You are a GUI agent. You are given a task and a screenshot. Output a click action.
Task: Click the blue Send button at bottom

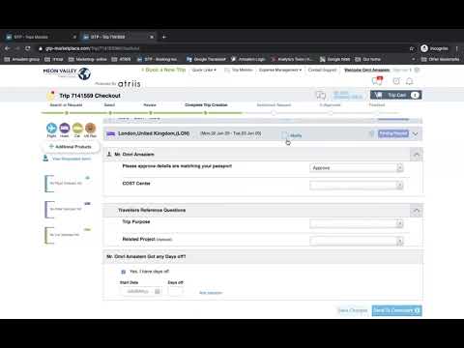pos(396,310)
